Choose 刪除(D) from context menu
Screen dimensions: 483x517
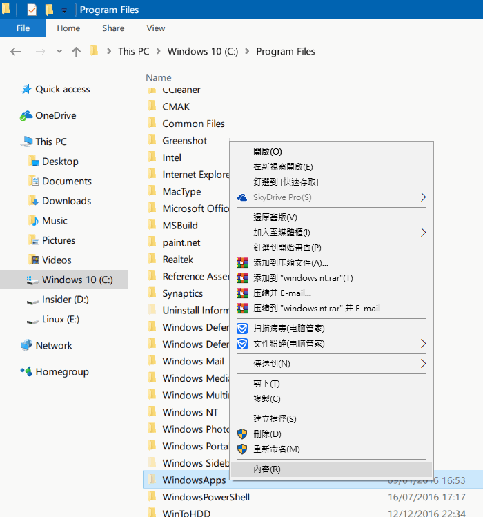[x=267, y=434]
